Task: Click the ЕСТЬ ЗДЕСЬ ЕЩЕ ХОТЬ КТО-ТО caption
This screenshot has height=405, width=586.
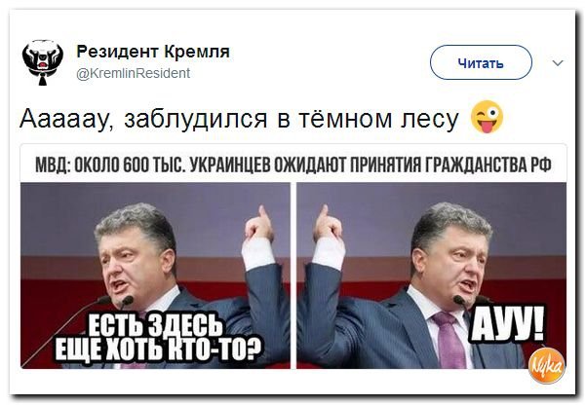Action: click(158, 337)
